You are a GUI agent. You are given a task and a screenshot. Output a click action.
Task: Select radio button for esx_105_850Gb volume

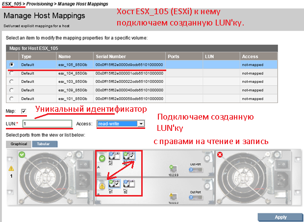pyautogui.click(x=11, y=65)
